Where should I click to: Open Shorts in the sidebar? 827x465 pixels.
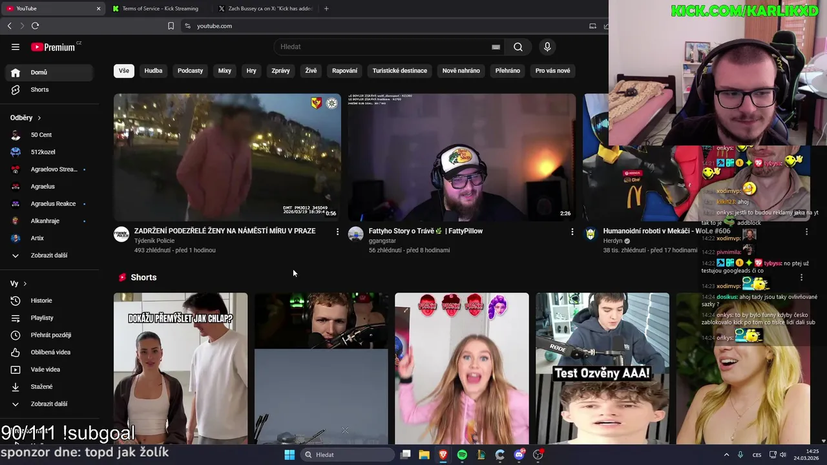tap(50, 90)
